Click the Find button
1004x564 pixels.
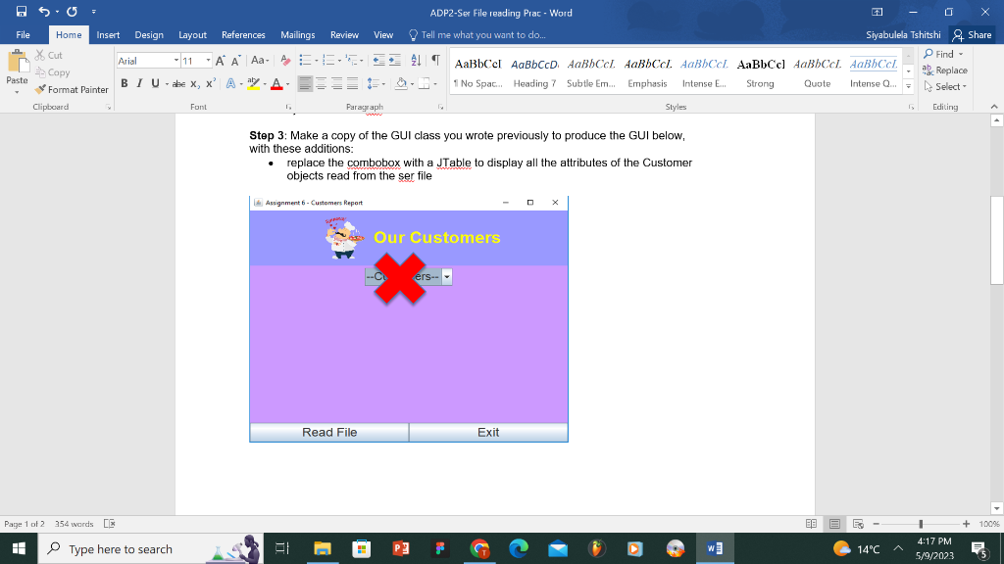click(x=943, y=55)
